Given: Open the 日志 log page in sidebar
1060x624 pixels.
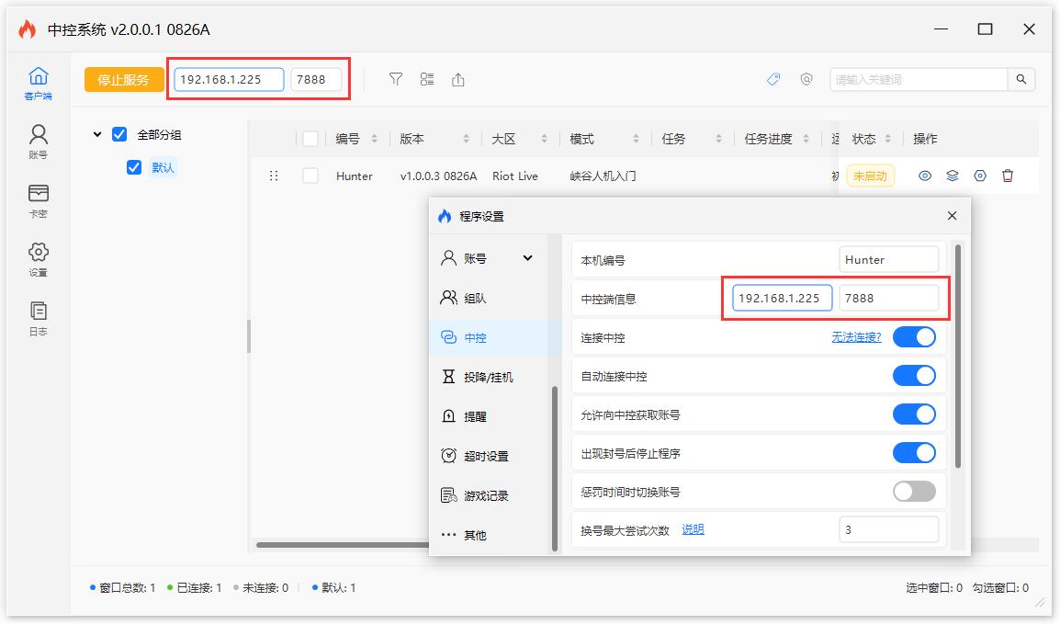Looking at the screenshot, I should coord(38,318).
